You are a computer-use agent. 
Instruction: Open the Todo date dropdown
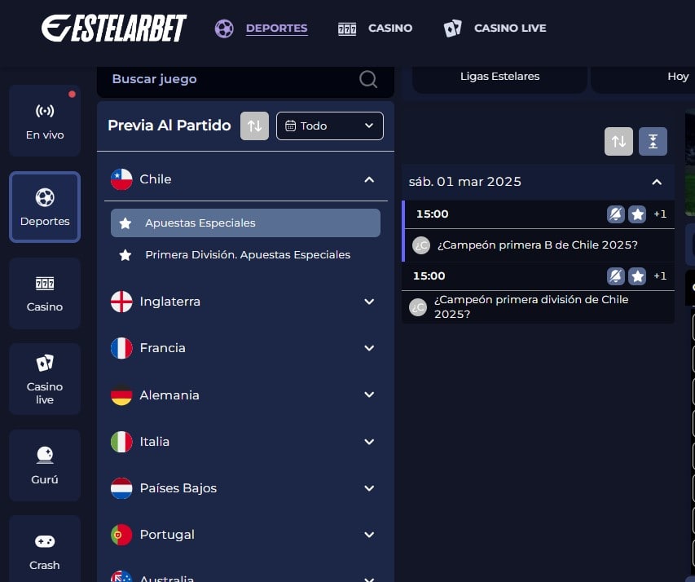click(x=329, y=126)
